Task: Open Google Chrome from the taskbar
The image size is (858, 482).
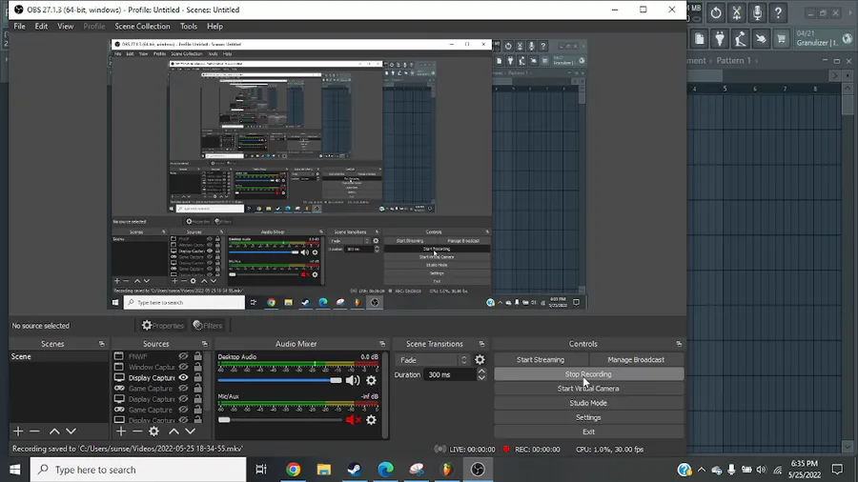Action: [x=294, y=470]
